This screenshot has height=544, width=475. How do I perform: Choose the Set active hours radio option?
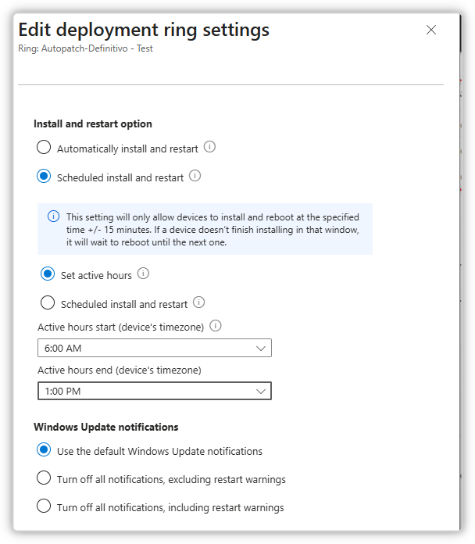[x=48, y=274]
